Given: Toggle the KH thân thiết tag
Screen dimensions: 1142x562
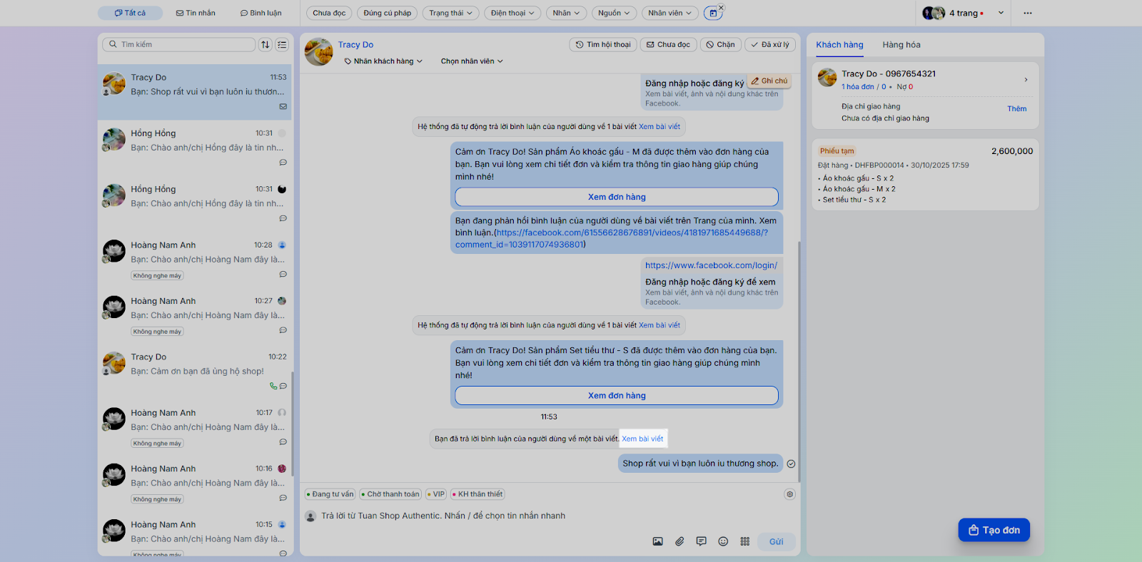Looking at the screenshot, I should [477, 494].
